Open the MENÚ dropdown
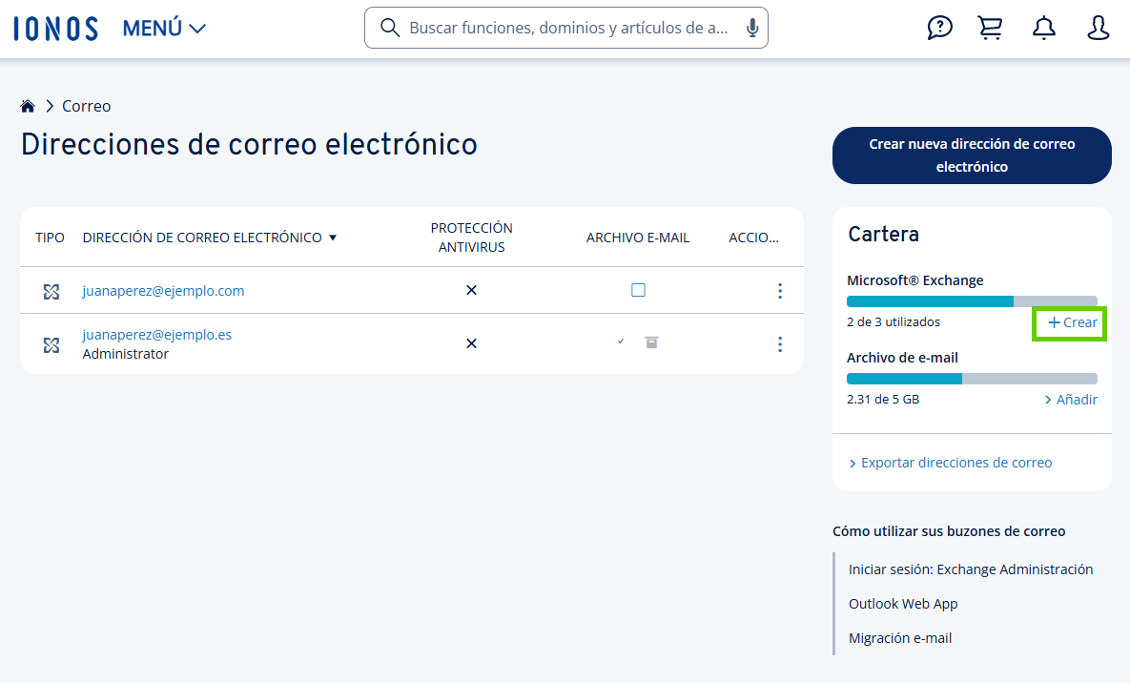The image size is (1130, 683). [x=163, y=28]
